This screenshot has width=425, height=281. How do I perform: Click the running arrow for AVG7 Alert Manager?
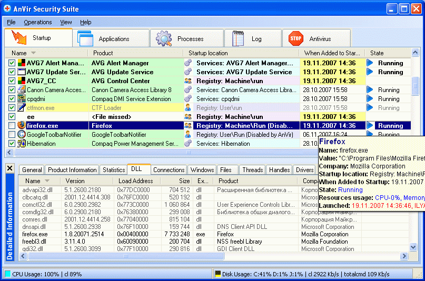(370, 63)
